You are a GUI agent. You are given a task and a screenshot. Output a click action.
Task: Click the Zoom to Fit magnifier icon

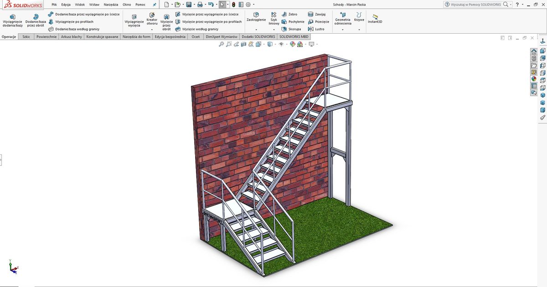tap(221, 44)
